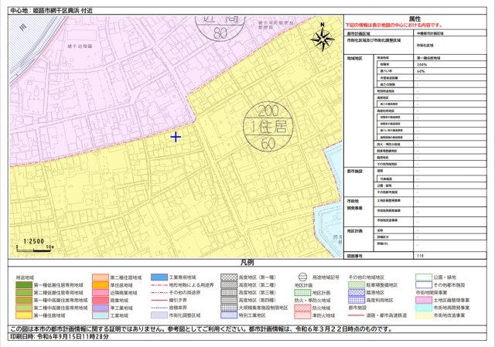Click the 中心地：姫路市網干区興浜 付近 title
Screen dimensions: 495x347
coord(52,11)
